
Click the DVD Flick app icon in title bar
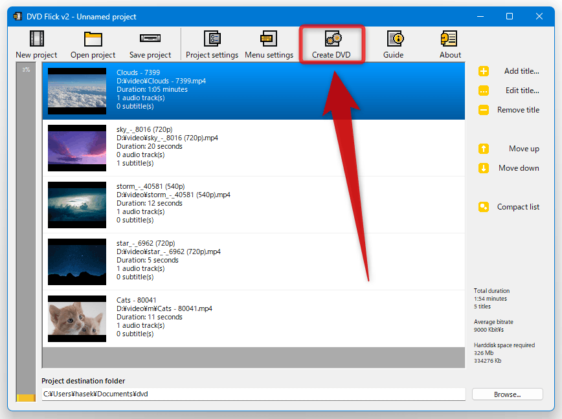click(x=17, y=16)
